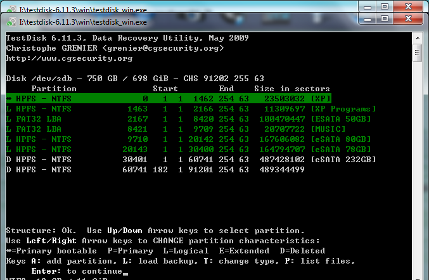429x280 pixels.
Task: Click the 'L: load backup' key hint
Action: [x=160, y=261]
